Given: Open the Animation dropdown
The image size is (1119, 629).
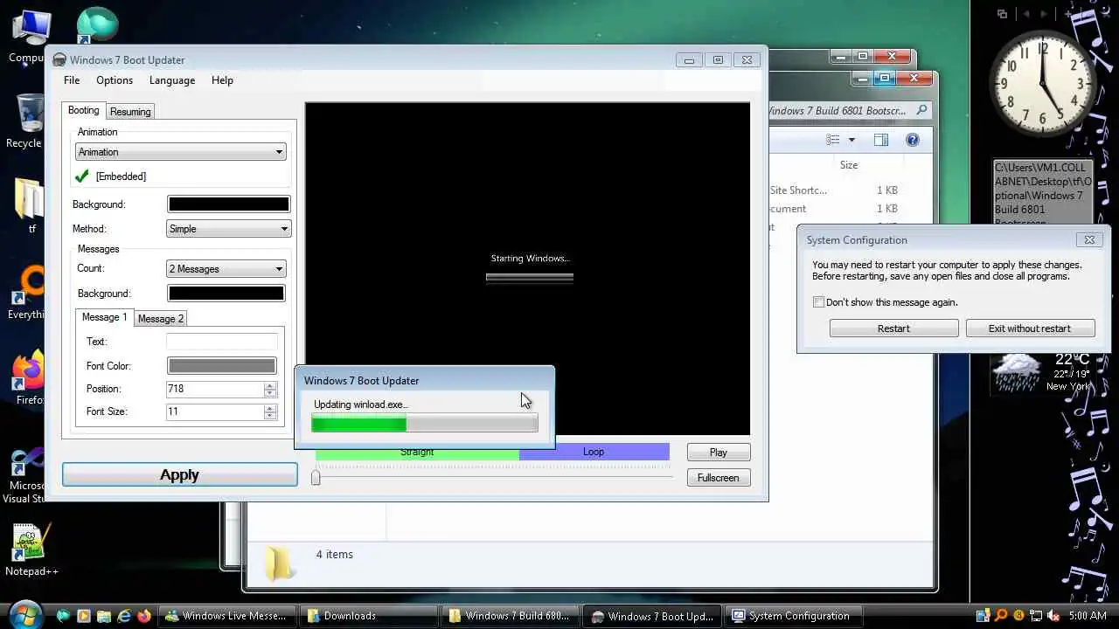Looking at the screenshot, I should pyautogui.click(x=180, y=152).
